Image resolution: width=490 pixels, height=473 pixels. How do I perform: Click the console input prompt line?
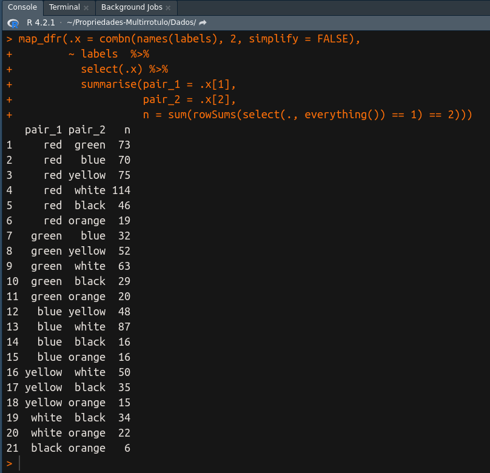[x=245, y=463]
